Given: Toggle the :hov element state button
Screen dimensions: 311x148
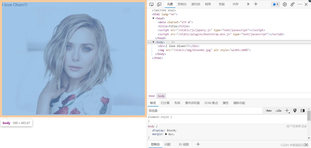Looking at the screenshot, I should pos(268,111).
